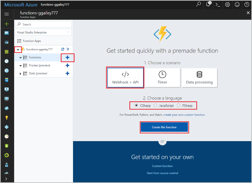The width and height of the screenshot is (252, 183).
Task: Open create your own custom function link
Action: [x=184, y=115]
